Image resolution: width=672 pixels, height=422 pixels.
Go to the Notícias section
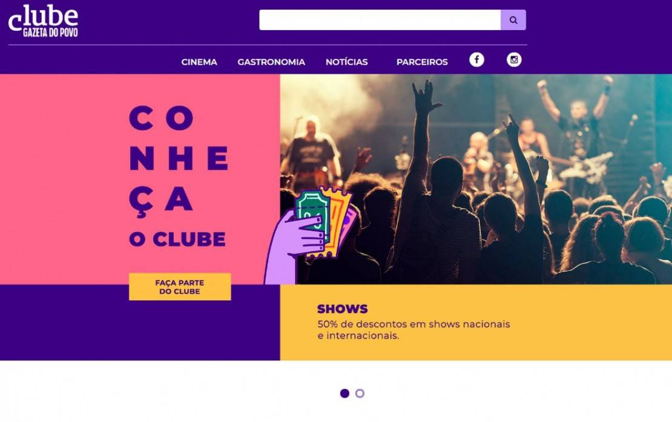coord(347,62)
